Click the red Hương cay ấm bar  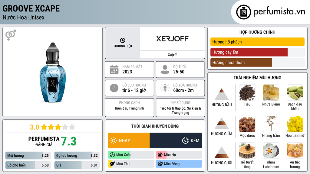249,52
